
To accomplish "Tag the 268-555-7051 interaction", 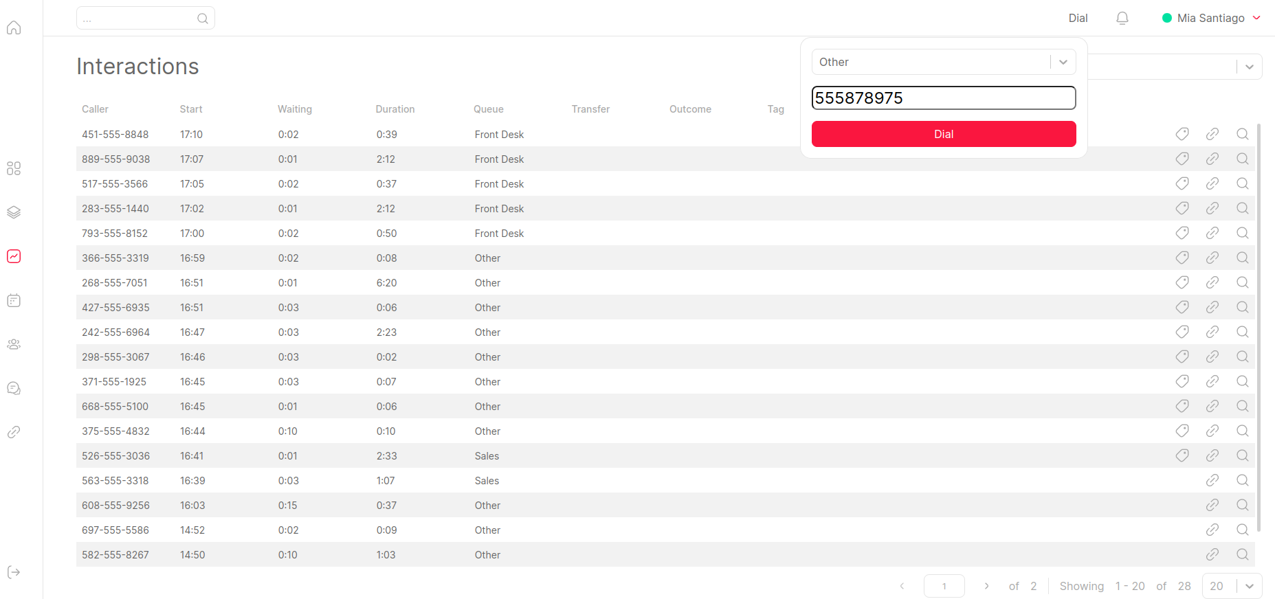I will pyautogui.click(x=1182, y=282).
